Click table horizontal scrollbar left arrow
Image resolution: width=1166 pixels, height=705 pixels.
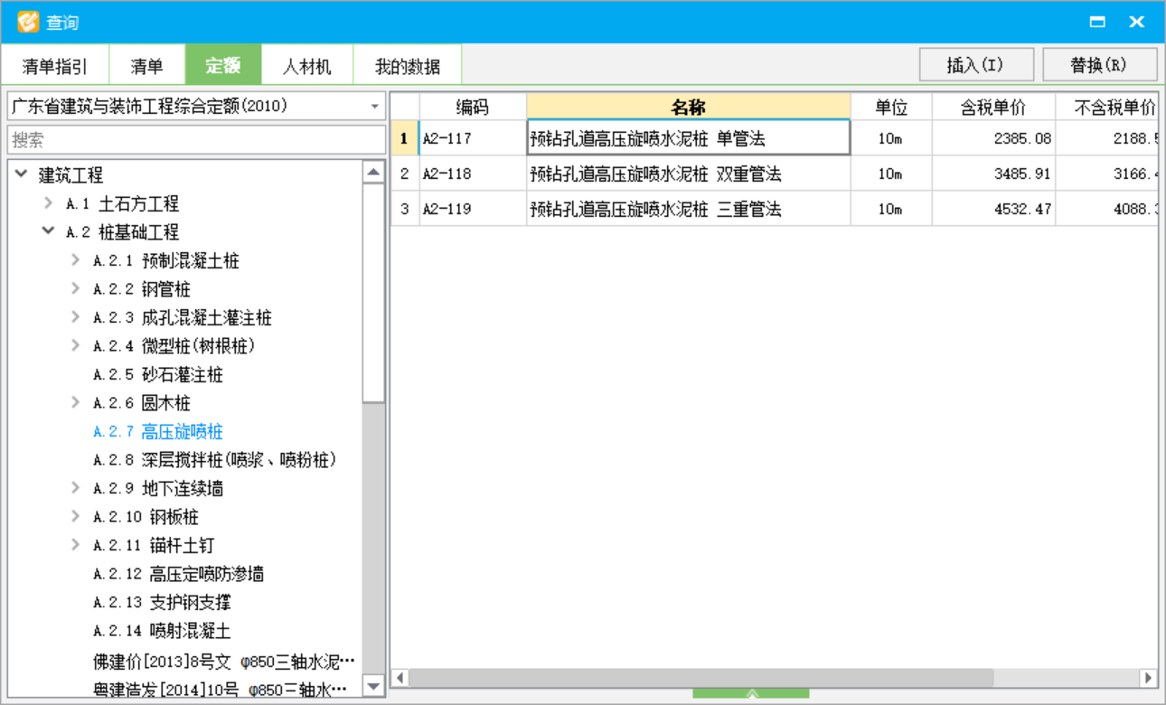click(400, 677)
